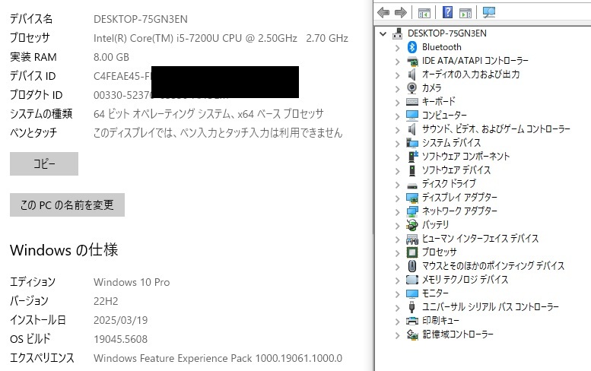Click the ネットワーク アダプター icon
Image resolution: width=591 pixels, height=371 pixels.
point(412,211)
